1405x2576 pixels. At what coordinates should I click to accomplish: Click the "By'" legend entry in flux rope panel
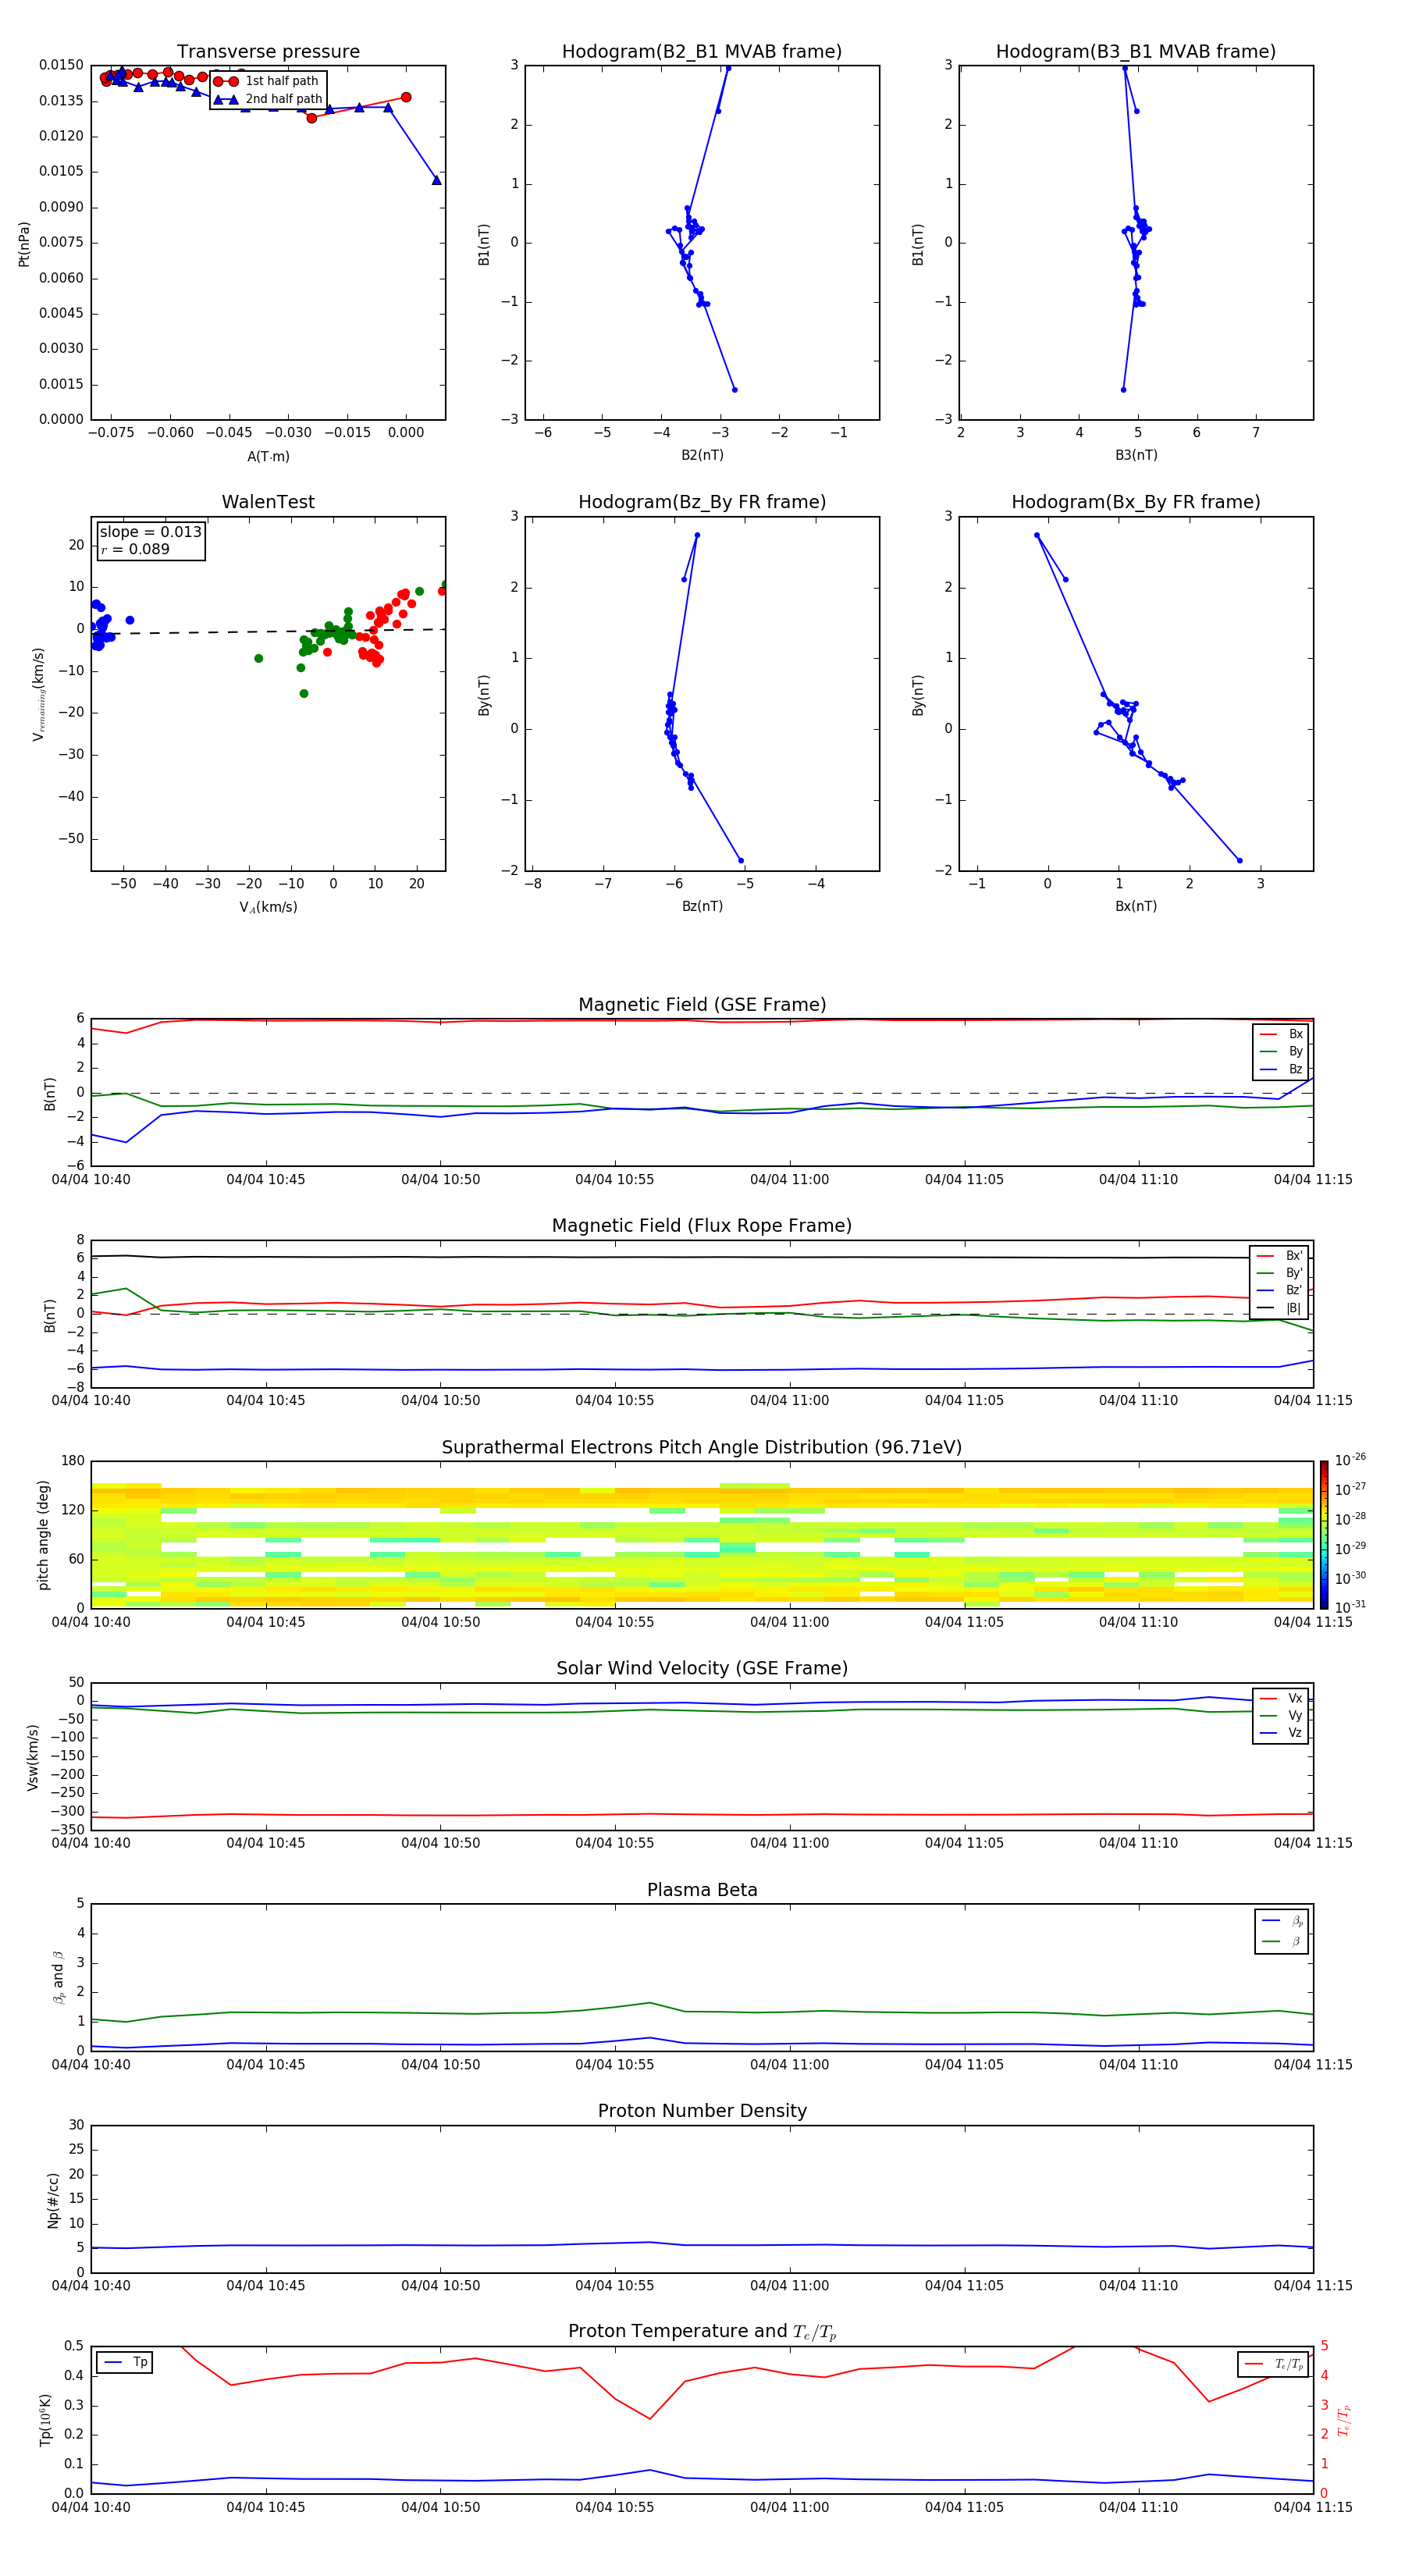click(1281, 1273)
